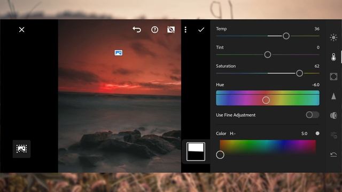Undo the last edit arrow
The width and height of the screenshot is (342, 192).
coord(137,29)
